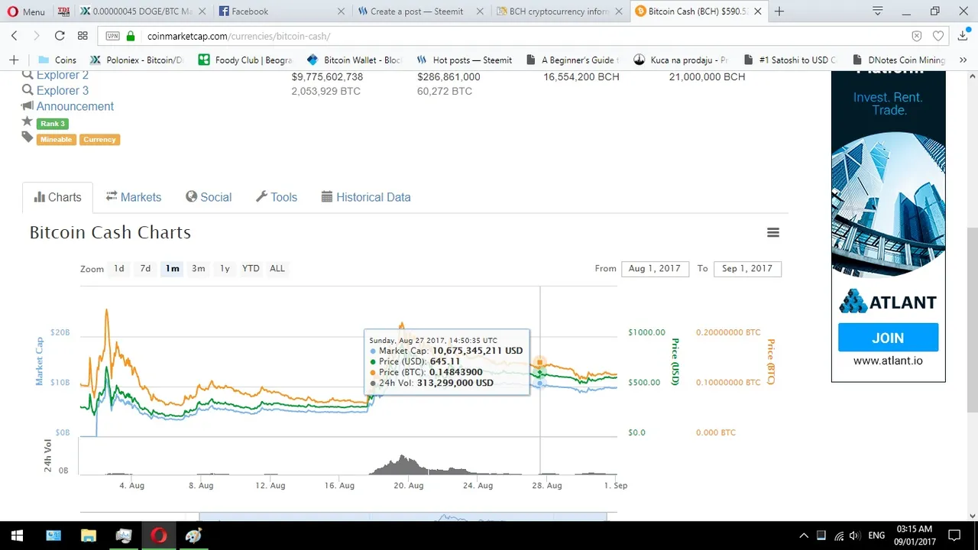Open the Foody Club bookmark
Screen dimensions: 978x550
pyautogui.click(x=246, y=60)
